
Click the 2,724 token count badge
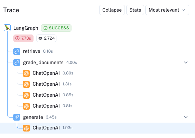click(46, 38)
